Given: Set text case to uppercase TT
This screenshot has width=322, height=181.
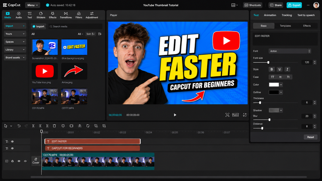Looking at the screenshot, I should point(273,77).
